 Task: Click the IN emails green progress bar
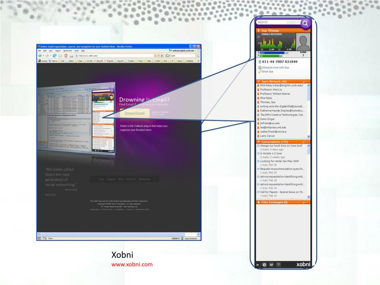[269, 56]
